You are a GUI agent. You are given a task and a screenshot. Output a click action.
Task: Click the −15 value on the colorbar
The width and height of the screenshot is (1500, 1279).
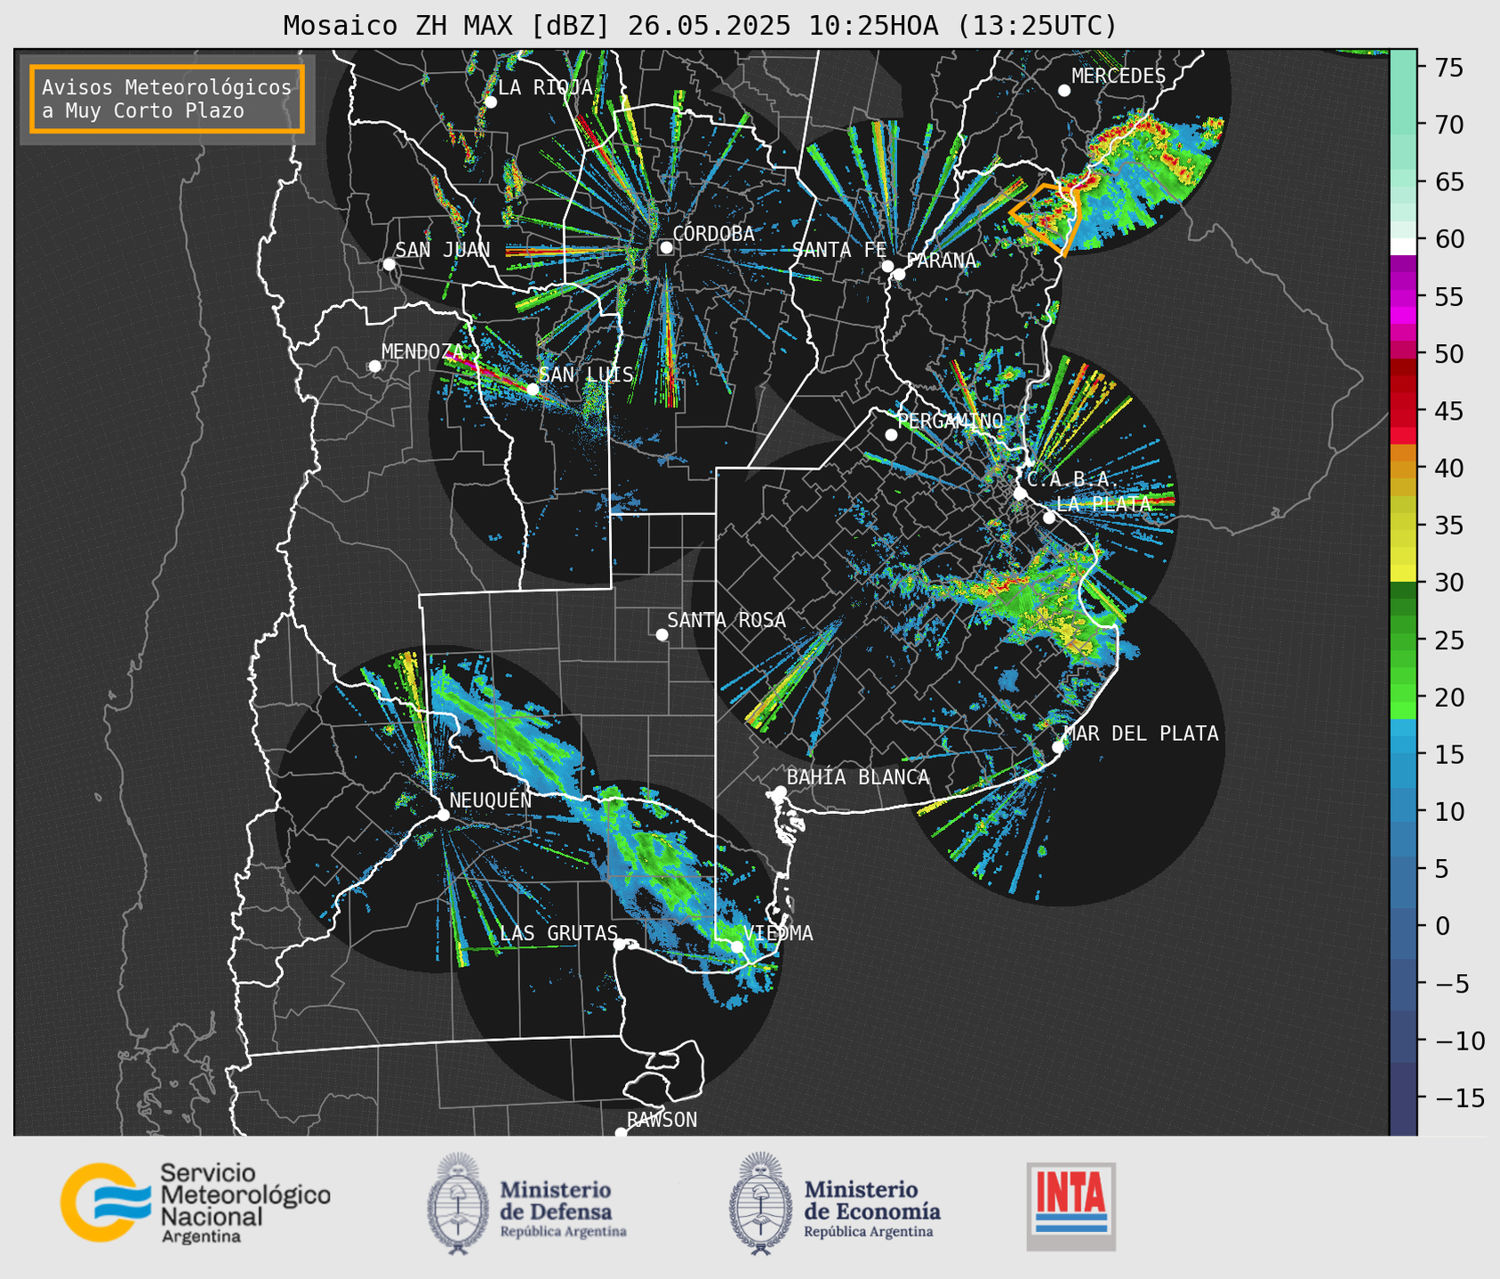point(1459,1098)
